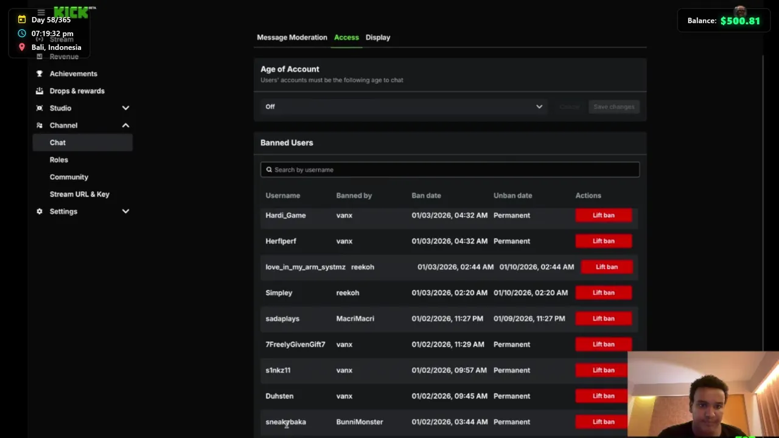The image size is (779, 438).
Task: Click the Settings gear icon in sidebar
Action: [40, 211]
